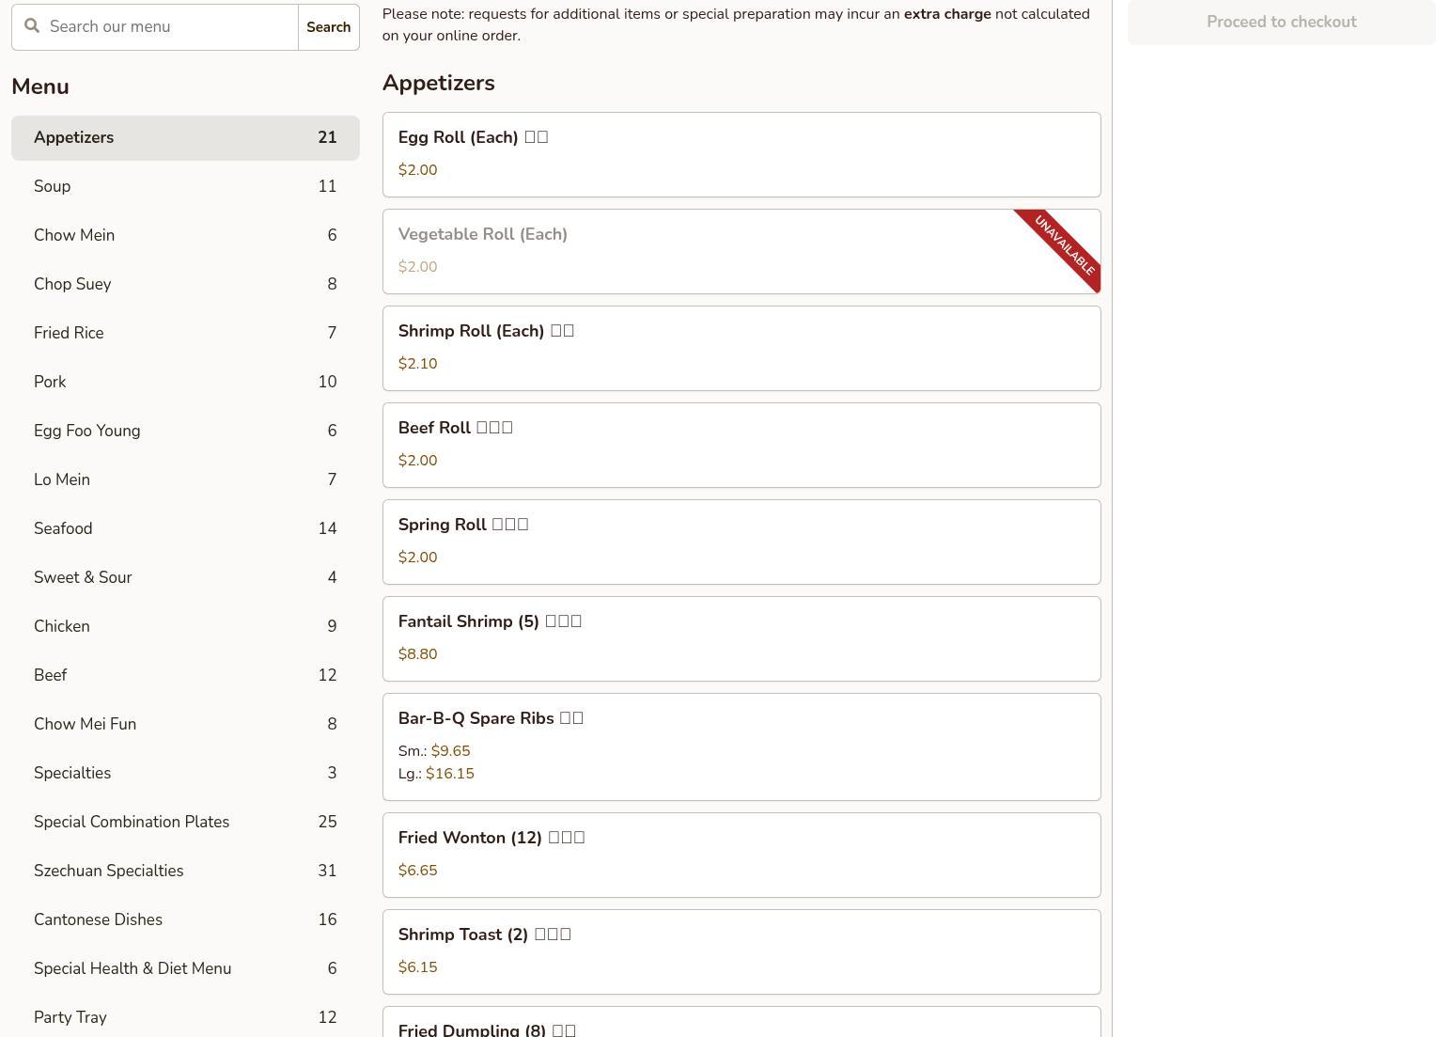This screenshot has width=1451, height=1037.
Task: Open the Bar-B-Q Spare Ribs item
Action: 741,746
